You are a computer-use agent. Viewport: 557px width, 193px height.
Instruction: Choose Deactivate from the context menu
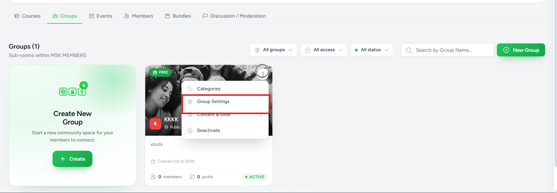pyautogui.click(x=225, y=130)
